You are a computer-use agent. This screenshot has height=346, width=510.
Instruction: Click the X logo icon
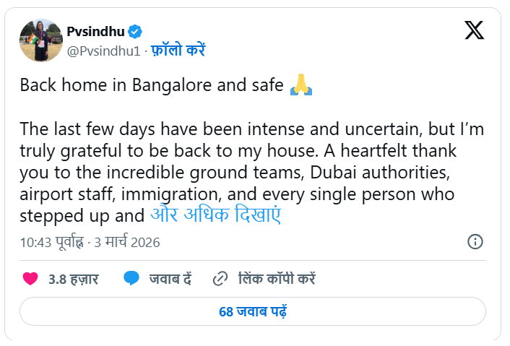(x=474, y=30)
